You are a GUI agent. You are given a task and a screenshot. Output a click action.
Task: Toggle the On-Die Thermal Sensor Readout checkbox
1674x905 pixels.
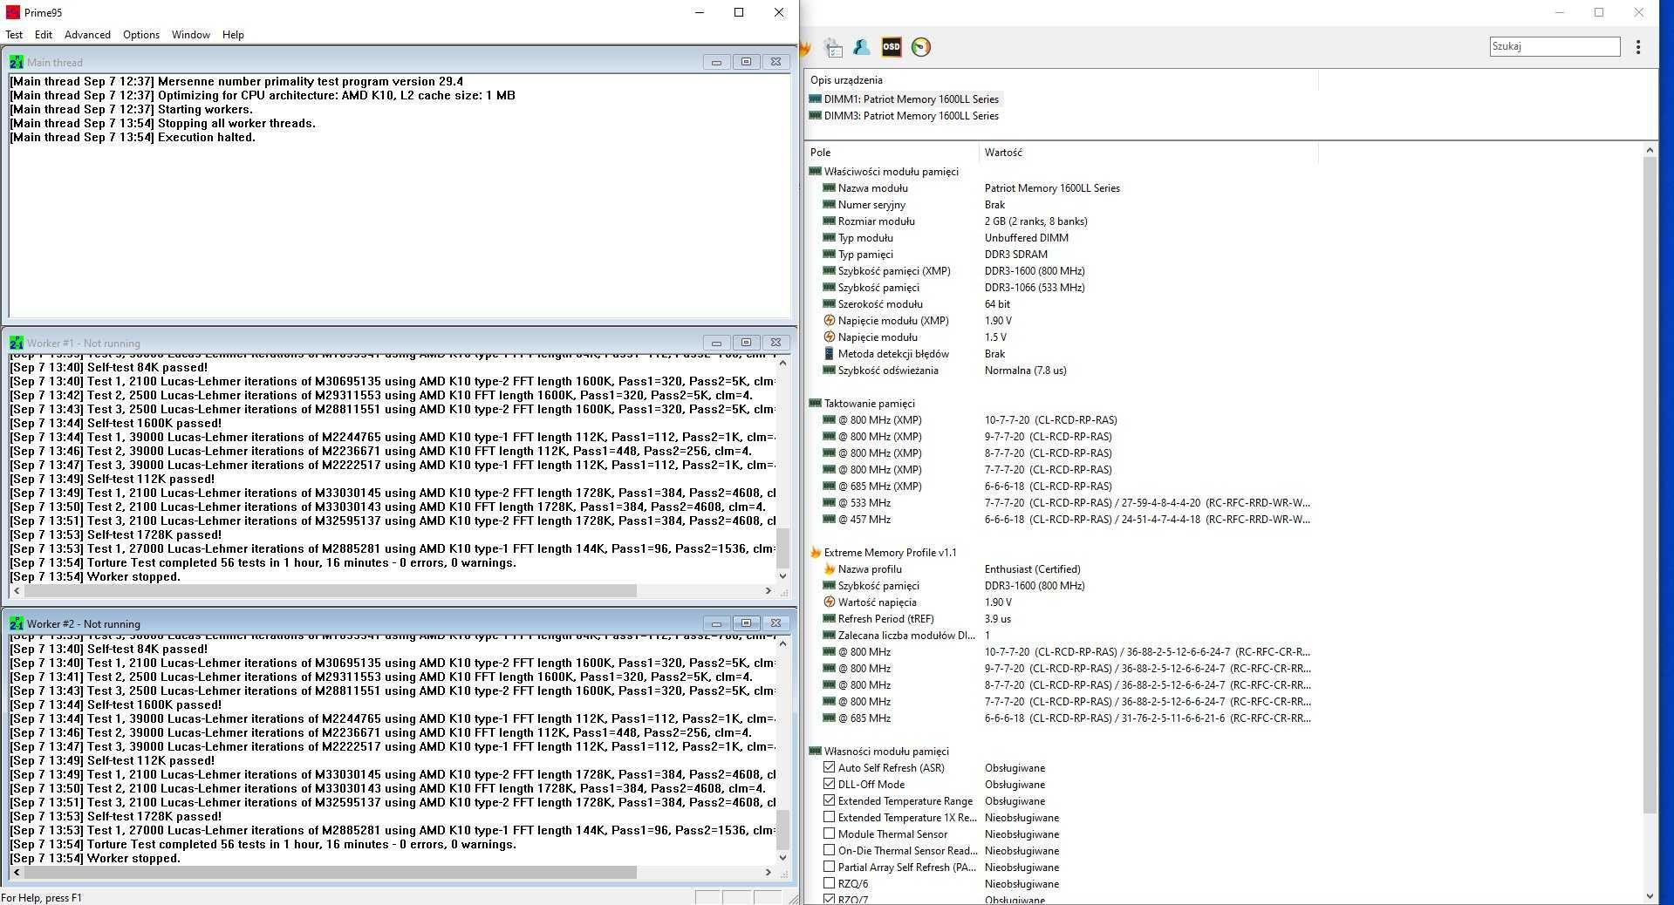click(x=829, y=850)
